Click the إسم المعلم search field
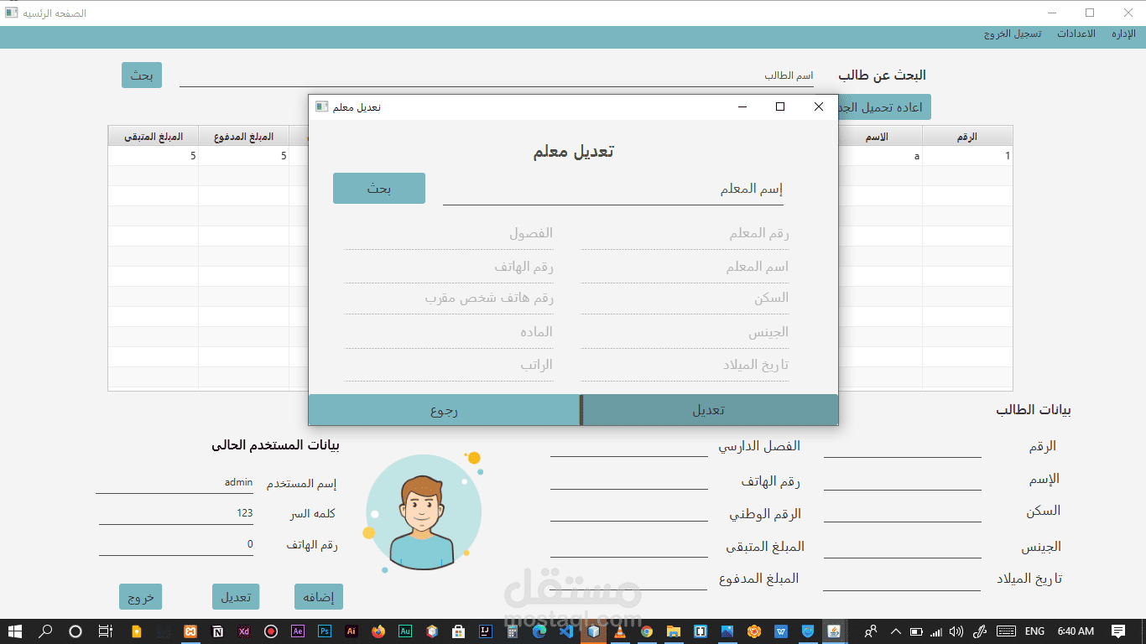The width and height of the screenshot is (1146, 644). pyautogui.click(x=613, y=190)
